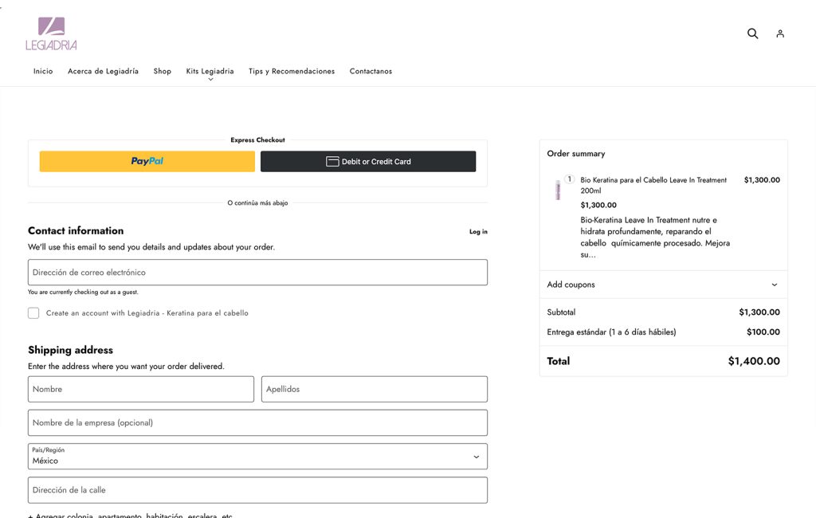Enable Create an account checkbox

[x=33, y=313]
